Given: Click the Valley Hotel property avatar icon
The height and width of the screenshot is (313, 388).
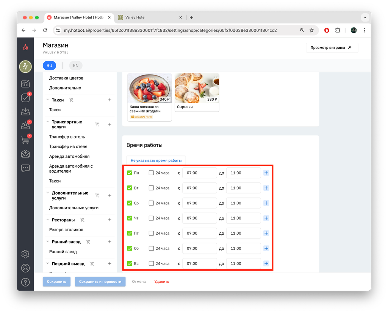Looking at the screenshot, I should click(25, 67).
